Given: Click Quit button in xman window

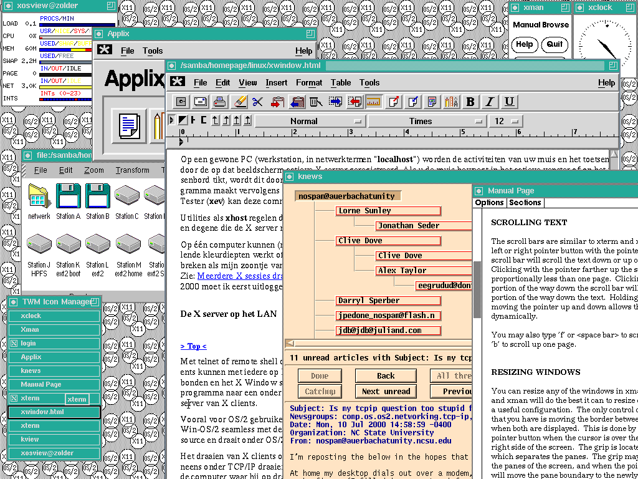Looking at the screenshot, I should click(x=555, y=44).
